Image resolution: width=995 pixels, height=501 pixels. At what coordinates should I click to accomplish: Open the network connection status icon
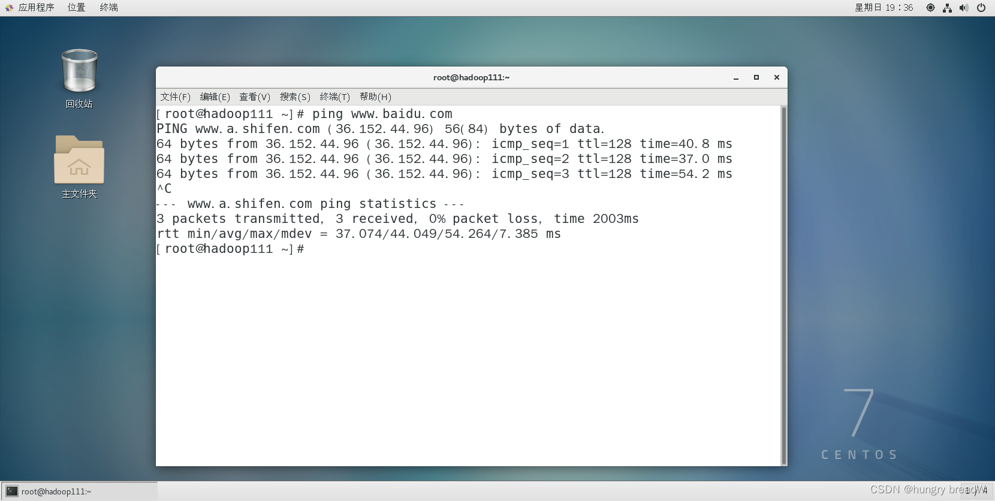point(947,8)
